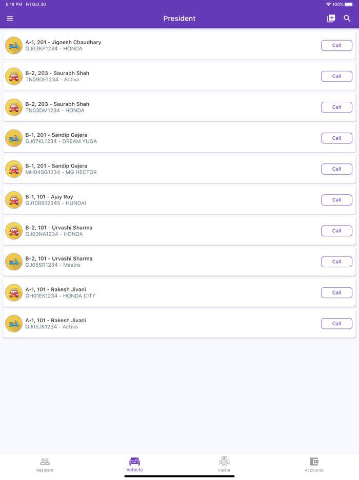Tap scooter icon for DREAM YUGA entry
The height and width of the screenshot is (480, 359).
14,138
